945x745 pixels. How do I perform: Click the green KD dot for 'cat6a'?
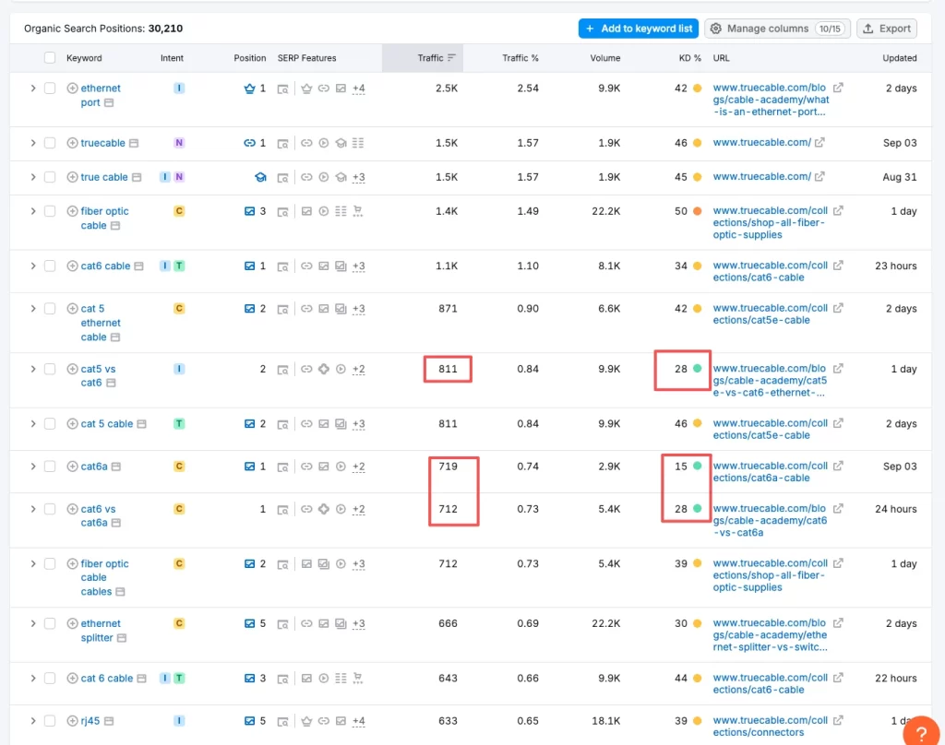tap(698, 467)
